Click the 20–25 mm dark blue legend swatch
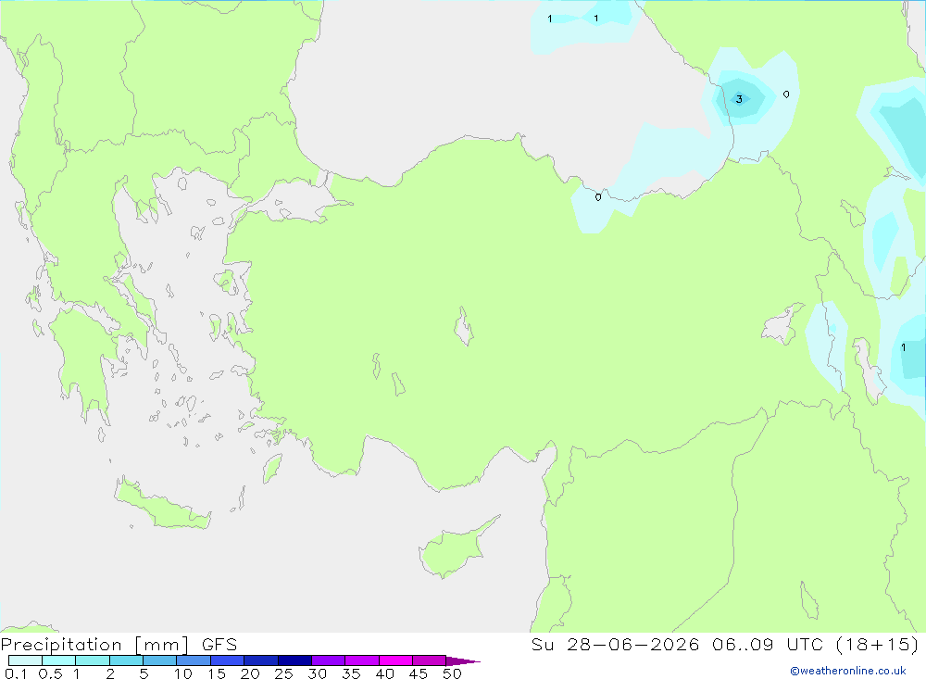This screenshot has height=679, width=926. point(261,660)
